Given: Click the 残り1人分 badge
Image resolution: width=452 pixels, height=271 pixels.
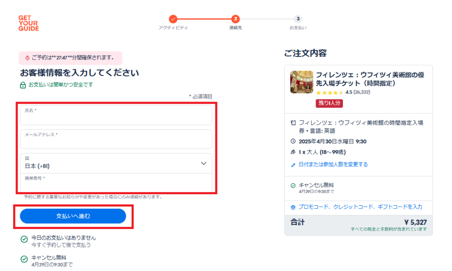Looking at the screenshot, I should 329,103.
